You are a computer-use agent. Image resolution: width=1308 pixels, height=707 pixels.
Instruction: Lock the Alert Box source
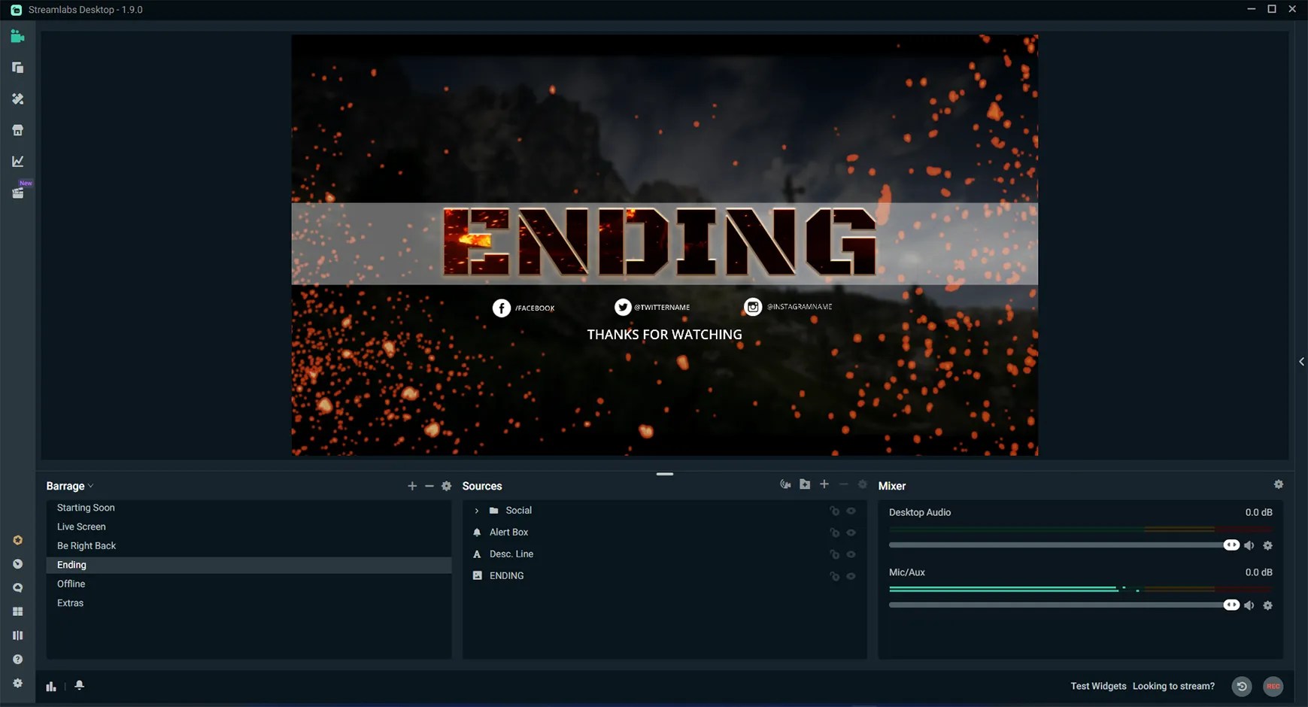pos(835,532)
